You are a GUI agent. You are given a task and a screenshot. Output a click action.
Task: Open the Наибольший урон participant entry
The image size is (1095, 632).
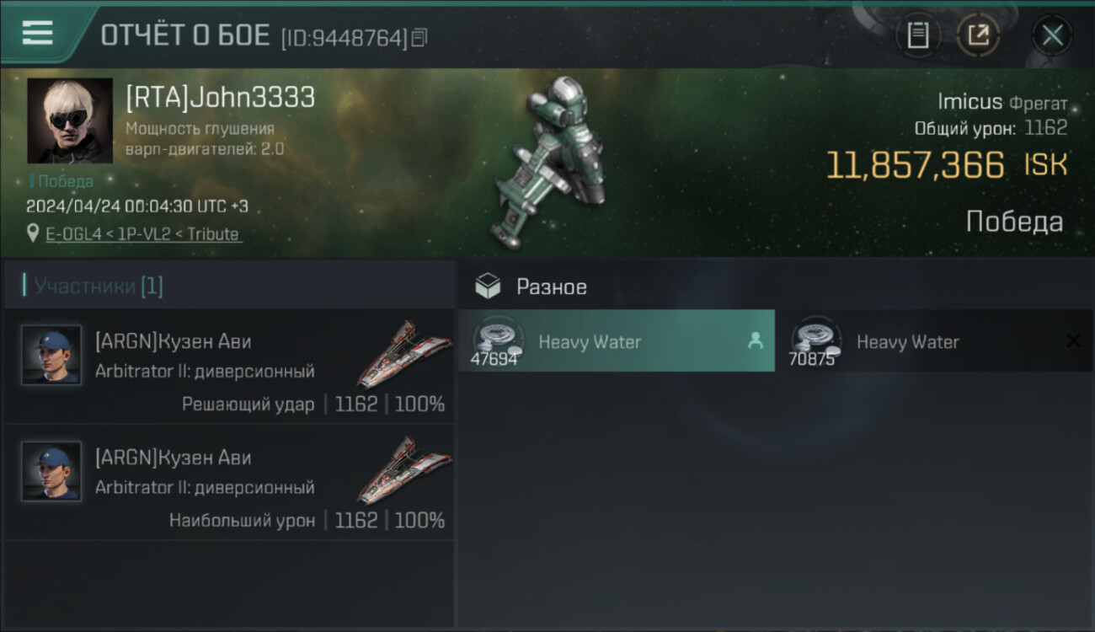coord(229,483)
